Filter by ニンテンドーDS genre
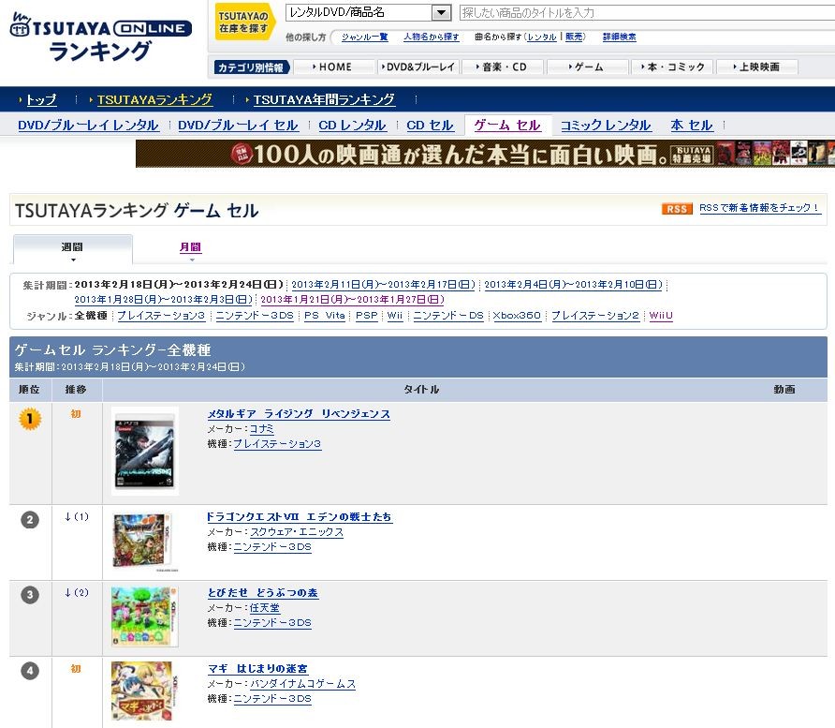 point(448,316)
